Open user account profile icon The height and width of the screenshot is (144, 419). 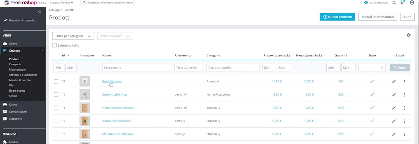(412, 3)
